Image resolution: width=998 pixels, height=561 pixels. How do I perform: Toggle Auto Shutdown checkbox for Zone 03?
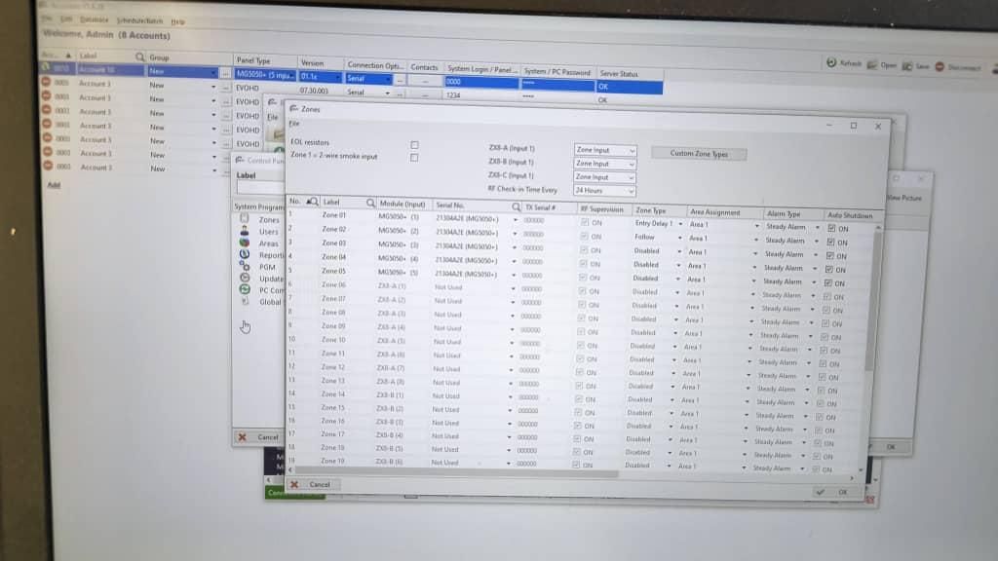[x=830, y=256]
